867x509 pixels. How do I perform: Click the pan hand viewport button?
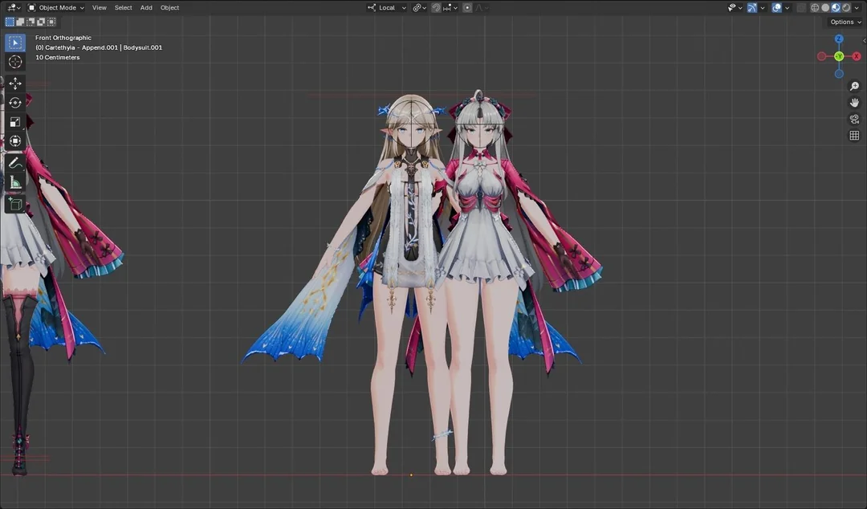point(854,103)
